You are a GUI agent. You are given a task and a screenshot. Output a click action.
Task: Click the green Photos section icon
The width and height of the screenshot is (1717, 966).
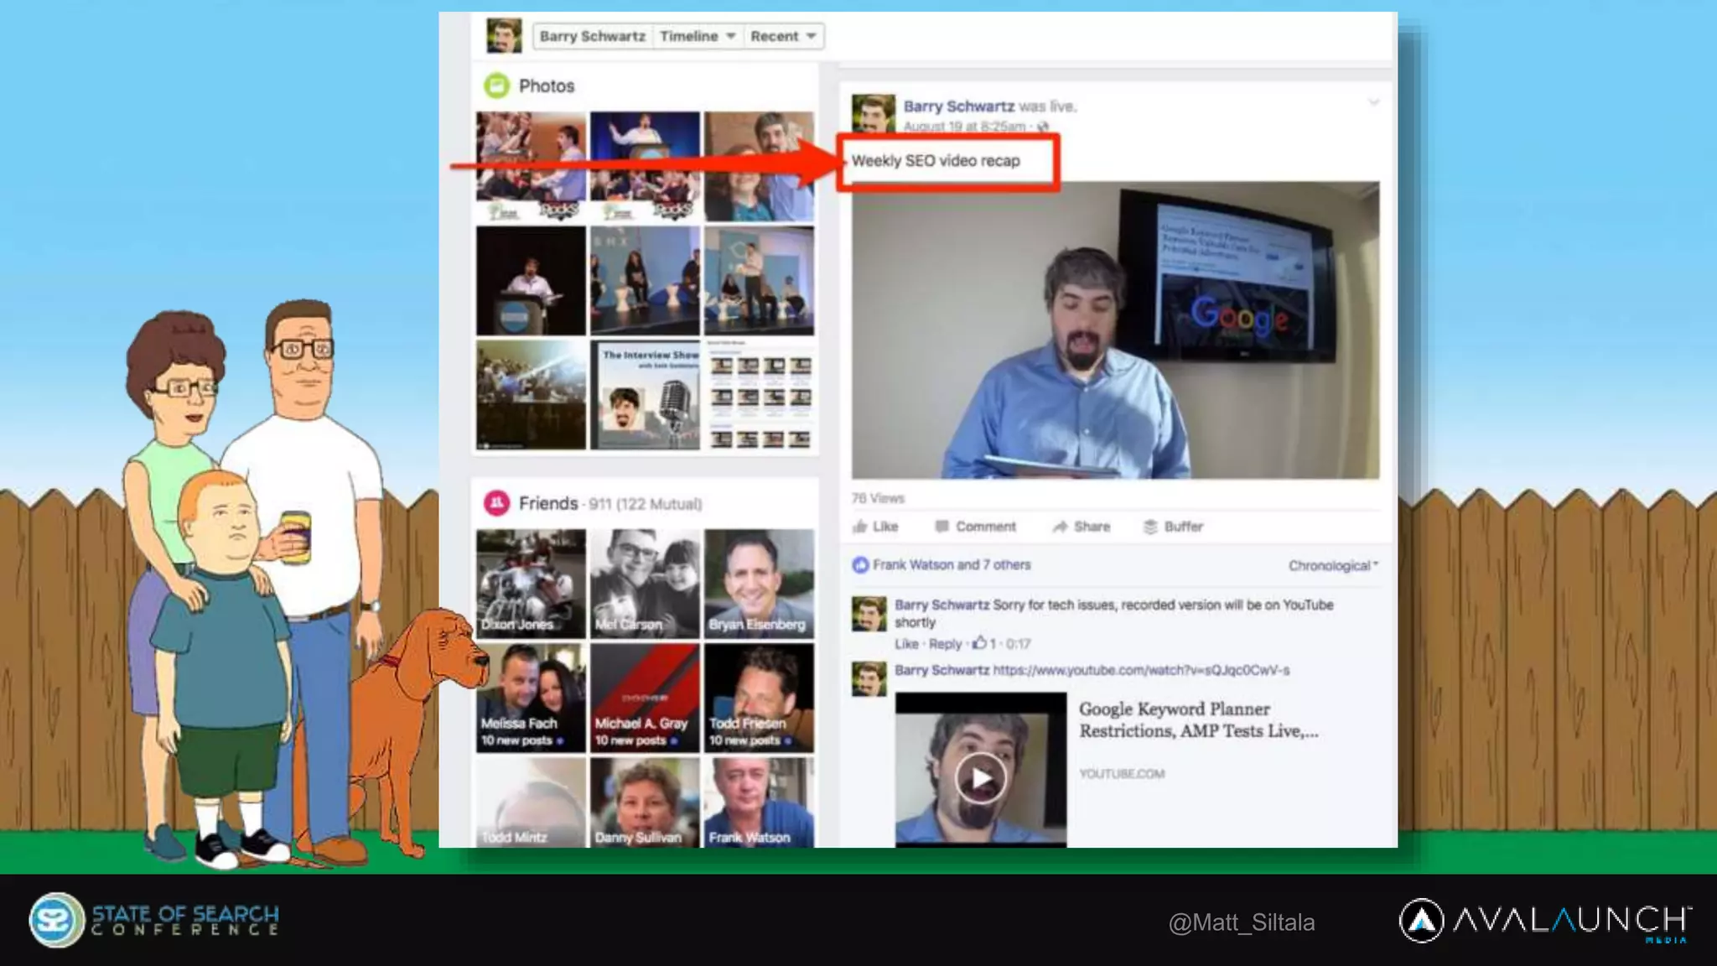(496, 86)
